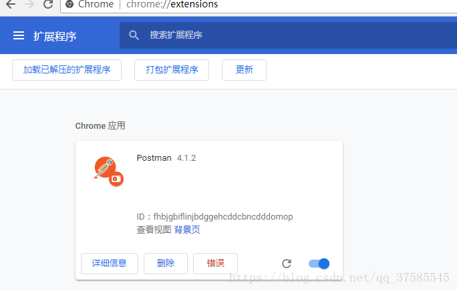This screenshot has width=457, height=291.
Task: Remove Postman with the 删除 button
Action: [x=166, y=264]
